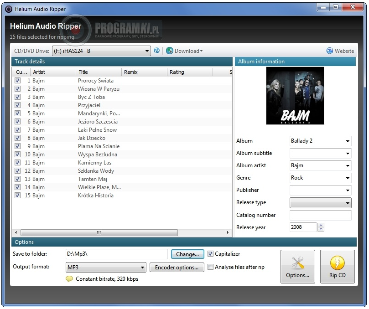The width and height of the screenshot is (369, 309).
Task: Click the Cu... column header
Action: (21, 72)
